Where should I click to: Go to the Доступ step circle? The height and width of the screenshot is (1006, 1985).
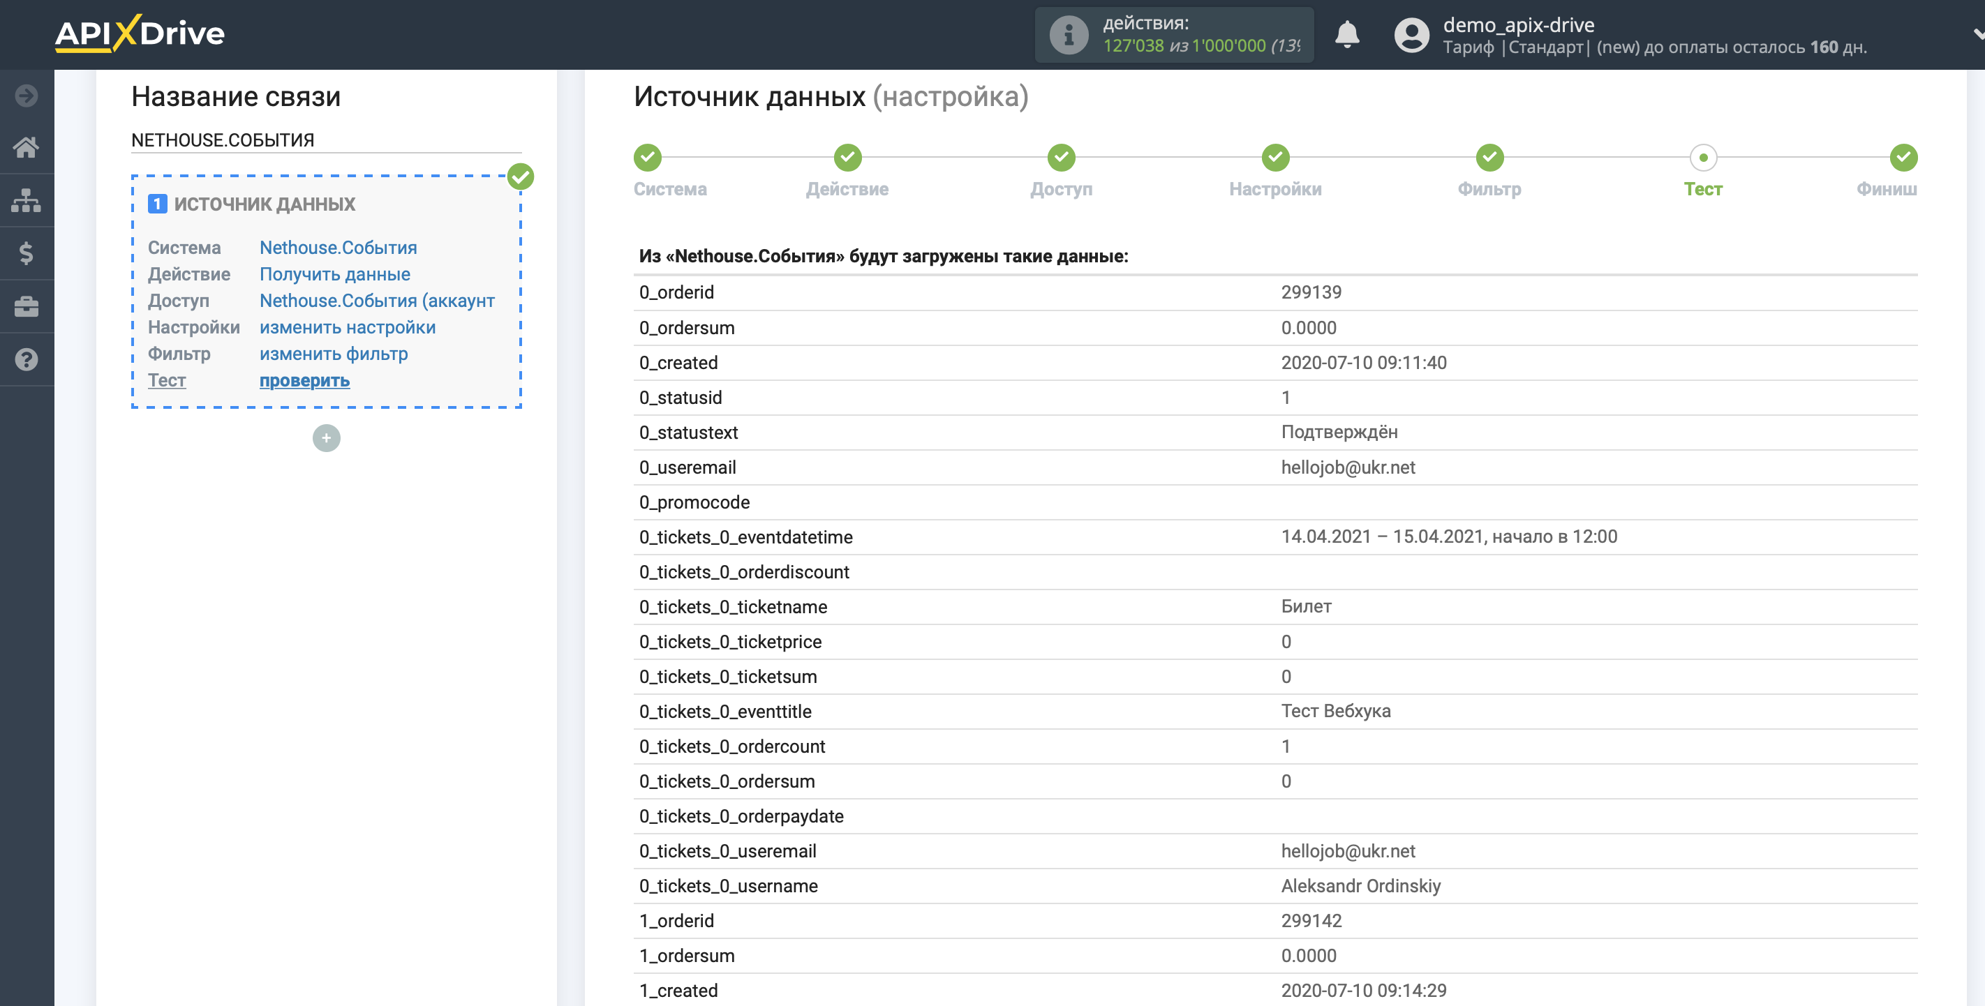pyautogui.click(x=1061, y=157)
